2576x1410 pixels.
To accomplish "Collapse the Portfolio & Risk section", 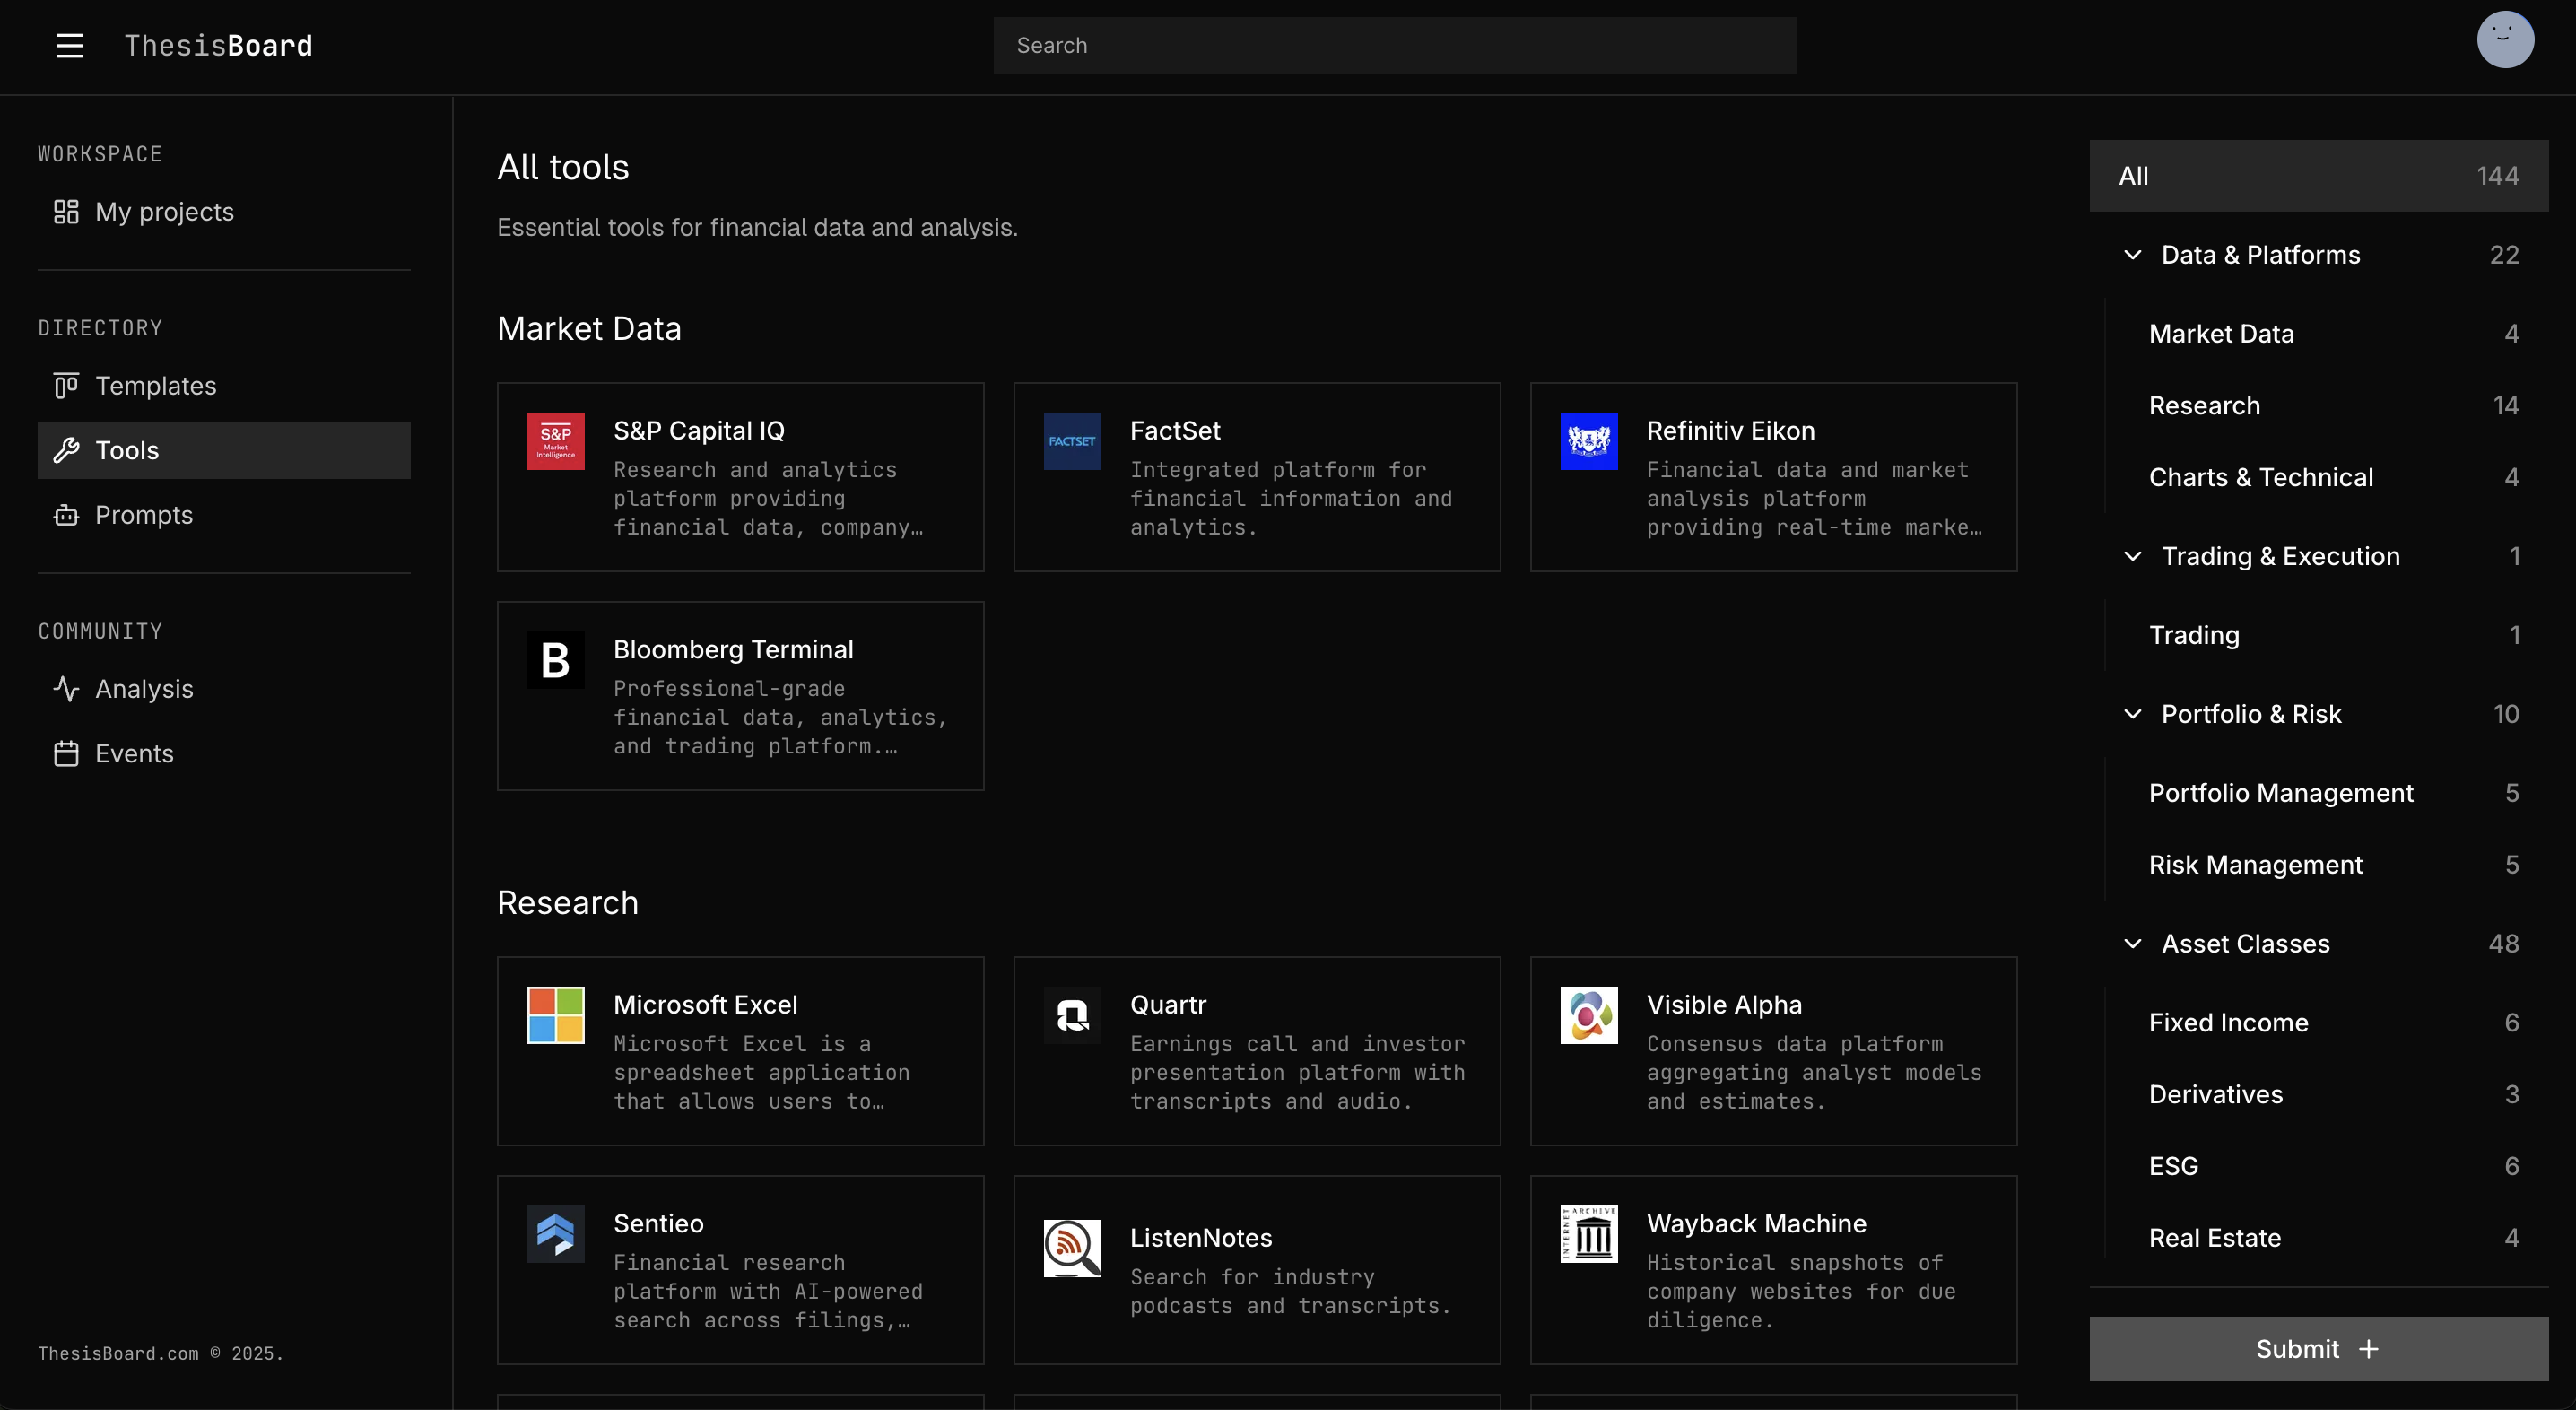I will (x=2132, y=713).
